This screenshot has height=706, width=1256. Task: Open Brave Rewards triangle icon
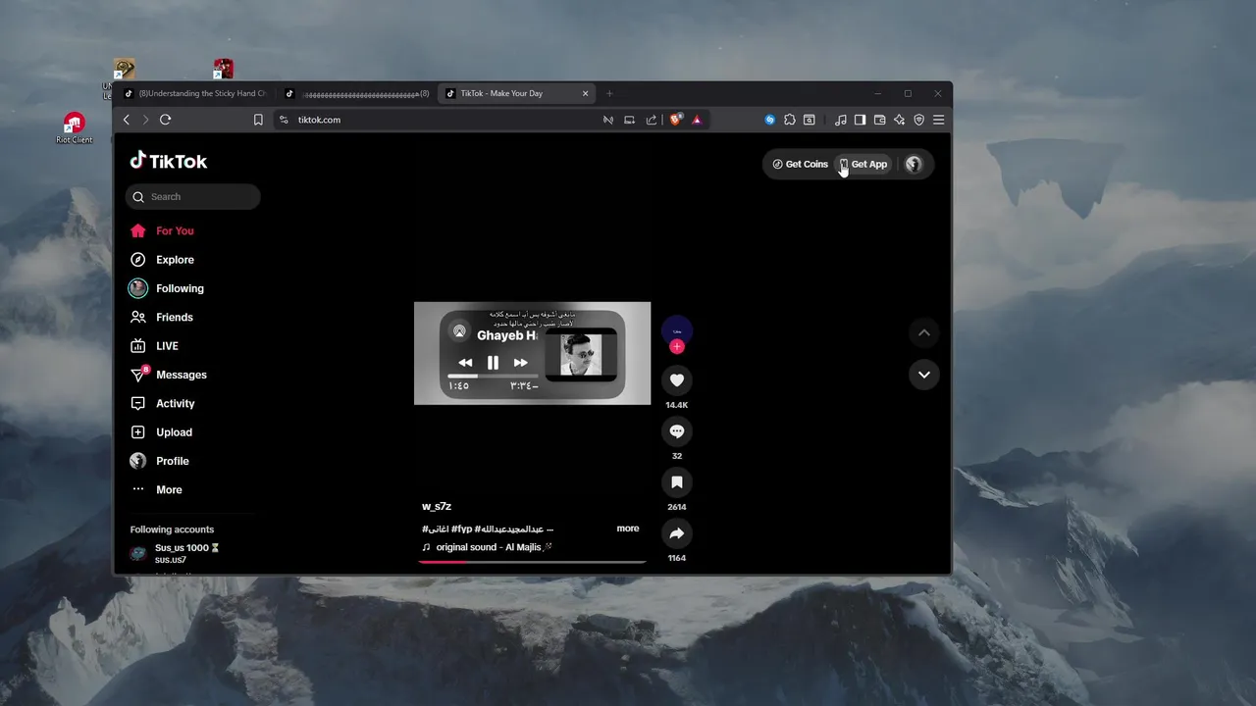click(x=697, y=120)
